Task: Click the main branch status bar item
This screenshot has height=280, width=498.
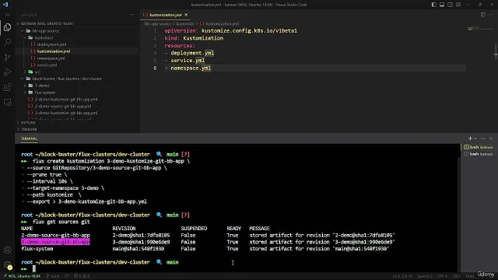Action: [53, 276]
